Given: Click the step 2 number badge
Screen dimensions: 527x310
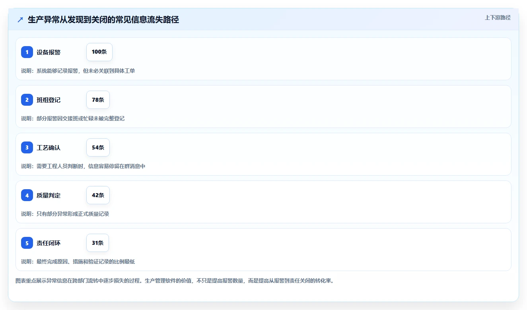Looking at the screenshot, I should tap(27, 100).
